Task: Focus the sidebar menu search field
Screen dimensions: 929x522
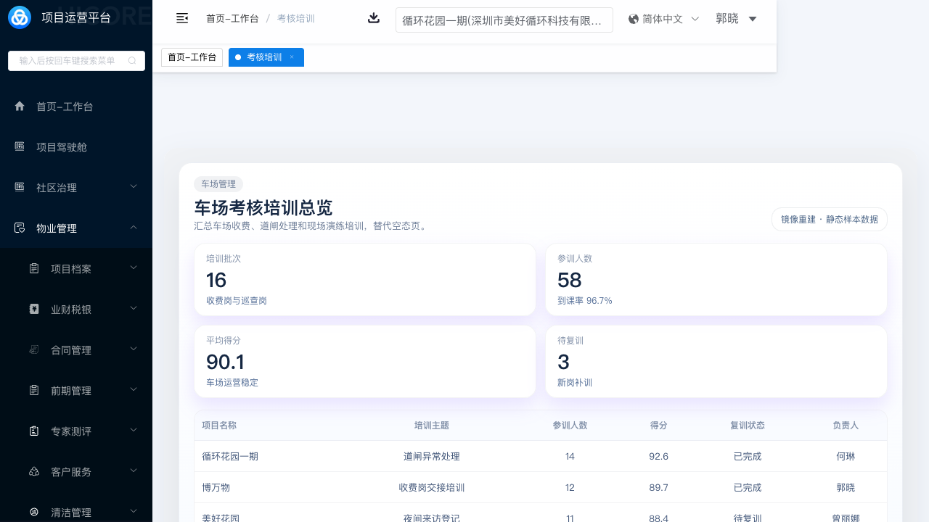Action: pyautogui.click(x=69, y=61)
